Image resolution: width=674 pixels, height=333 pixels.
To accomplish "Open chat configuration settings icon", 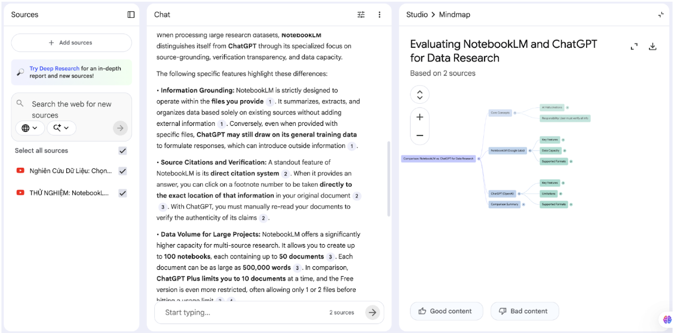I will point(361,15).
